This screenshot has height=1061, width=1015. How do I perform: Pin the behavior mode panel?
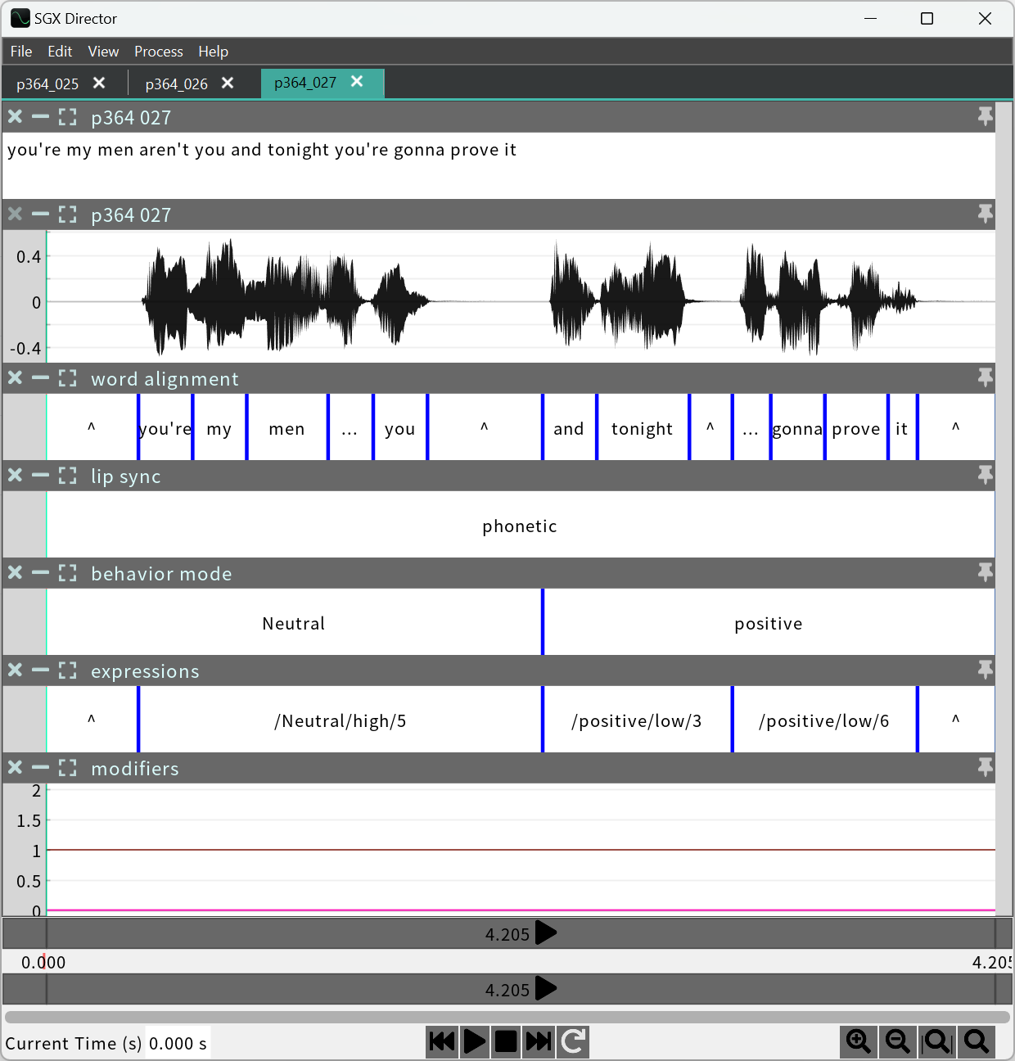[x=985, y=573]
